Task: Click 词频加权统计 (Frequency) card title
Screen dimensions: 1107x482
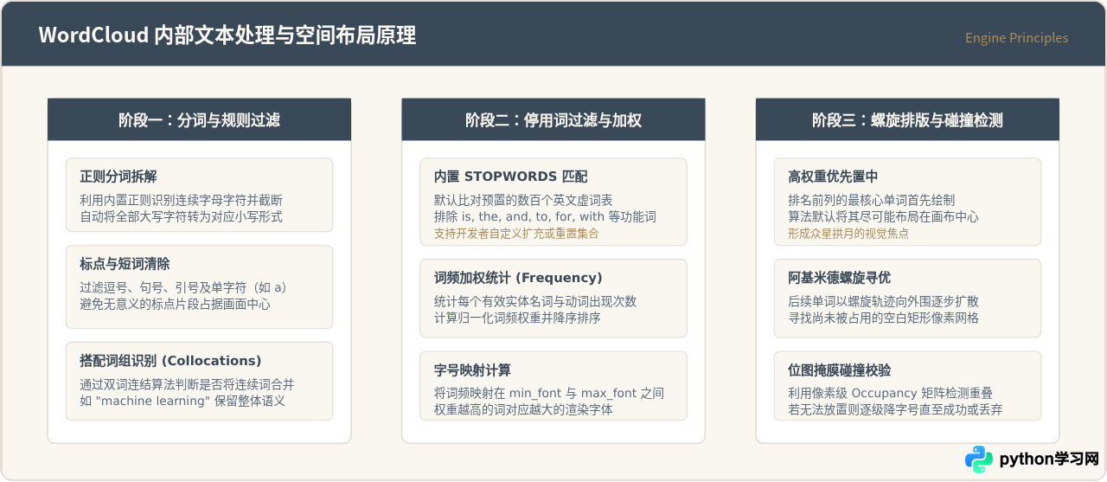Action: [x=518, y=278]
